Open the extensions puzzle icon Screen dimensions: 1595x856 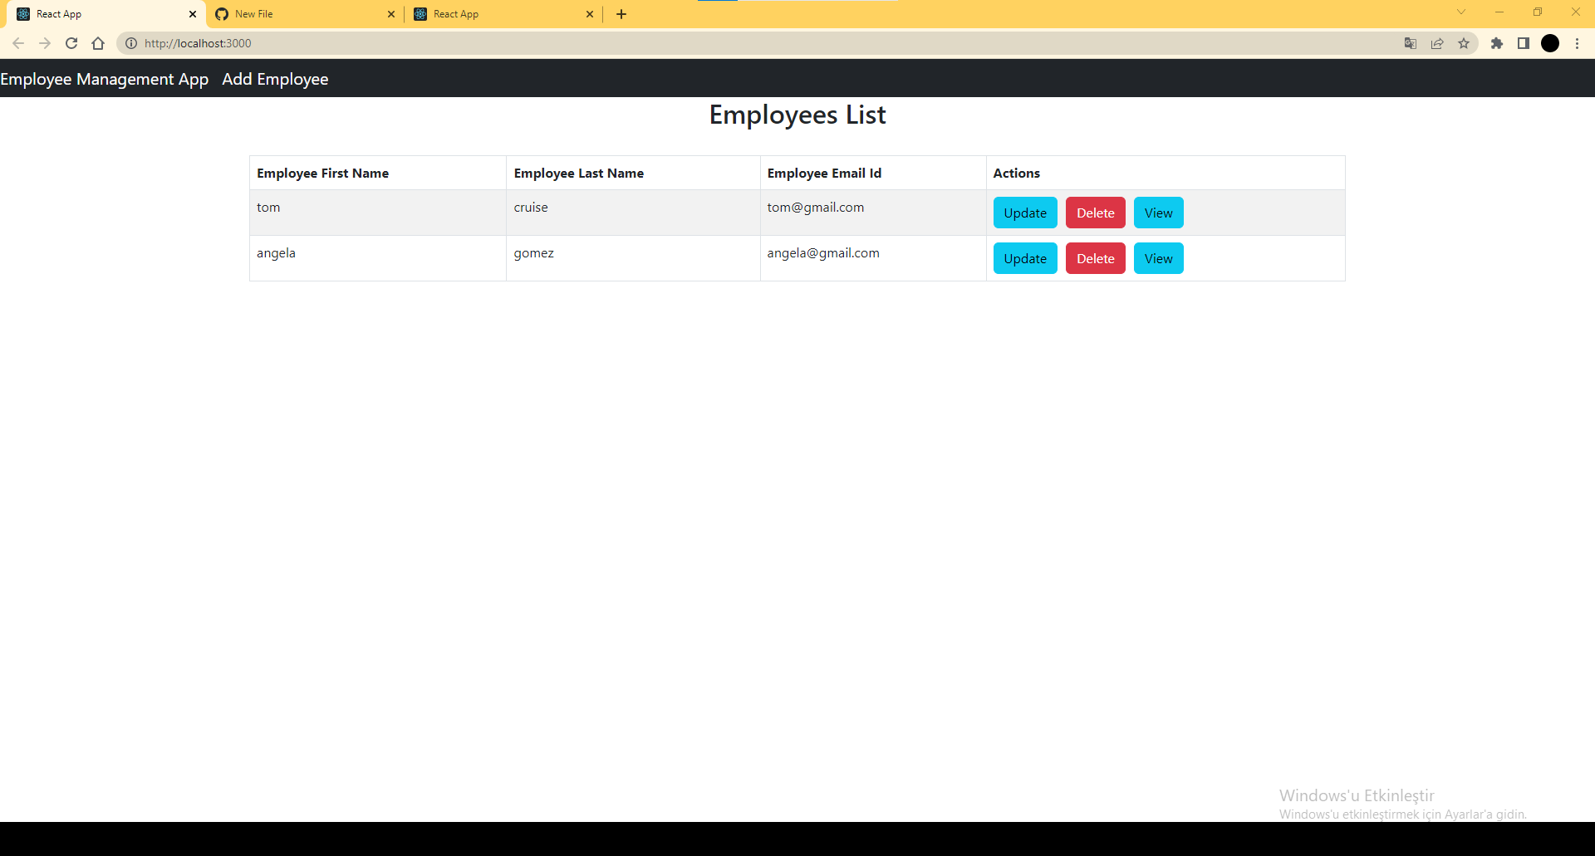click(1497, 43)
